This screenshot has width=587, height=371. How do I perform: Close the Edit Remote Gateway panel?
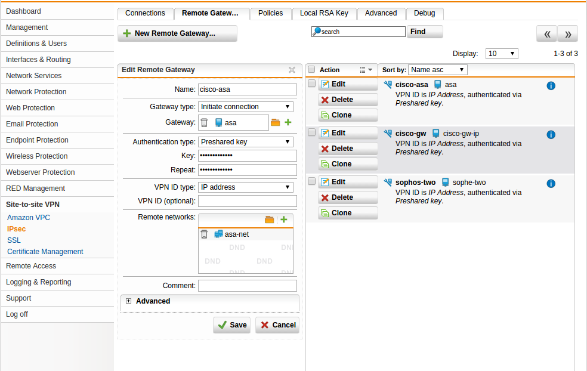point(292,70)
